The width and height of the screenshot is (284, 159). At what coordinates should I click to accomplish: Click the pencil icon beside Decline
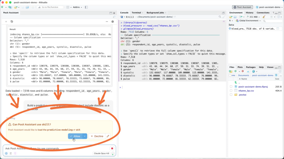[x=108, y=136]
